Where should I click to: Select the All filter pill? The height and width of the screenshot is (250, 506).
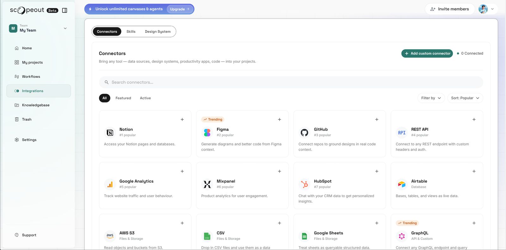105,98
